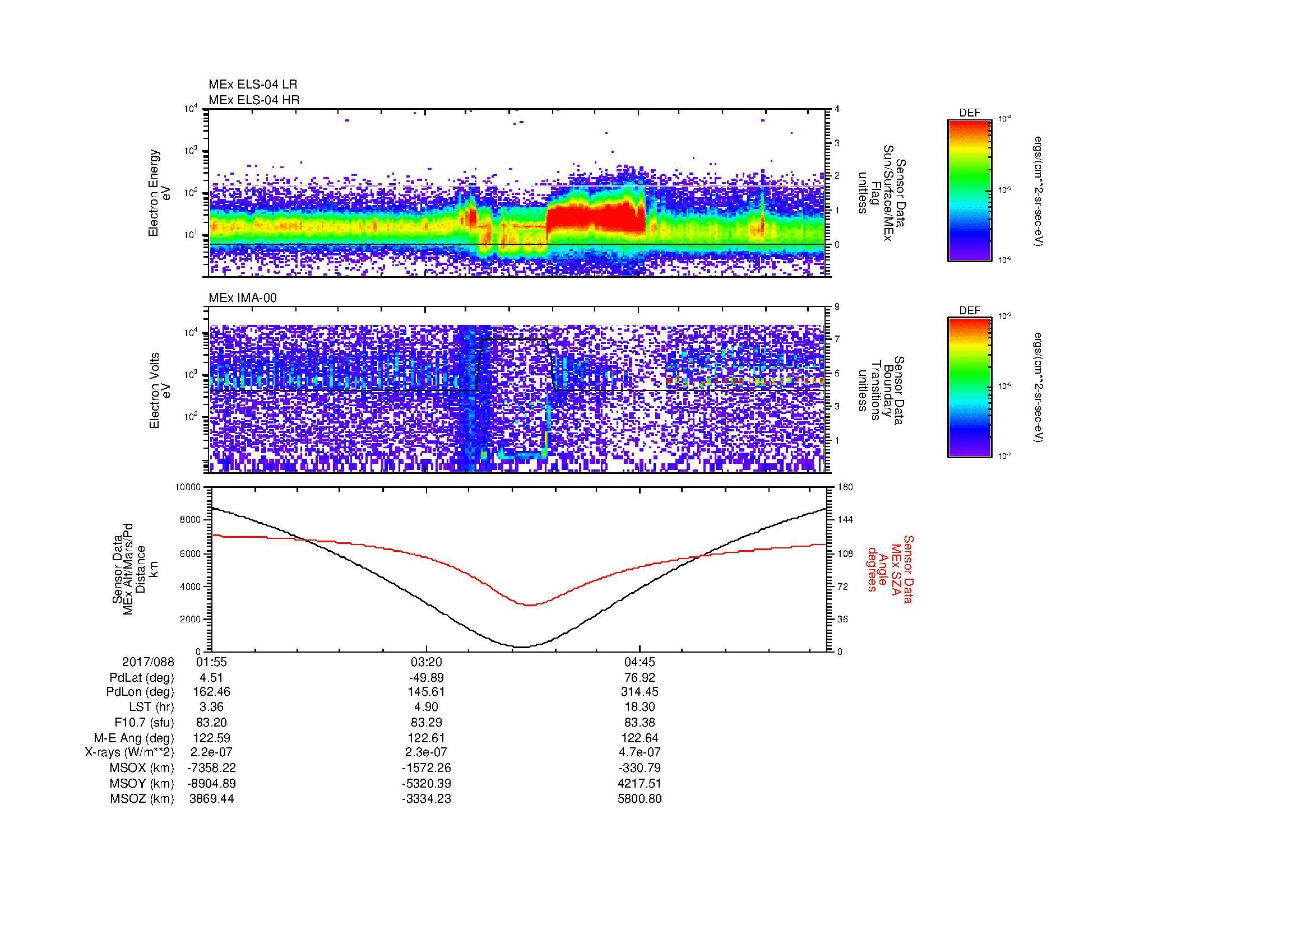This screenshot has height=926, width=1311.
Task: Click the 'PdLon (deg)' row label
Action: click(x=141, y=692)
